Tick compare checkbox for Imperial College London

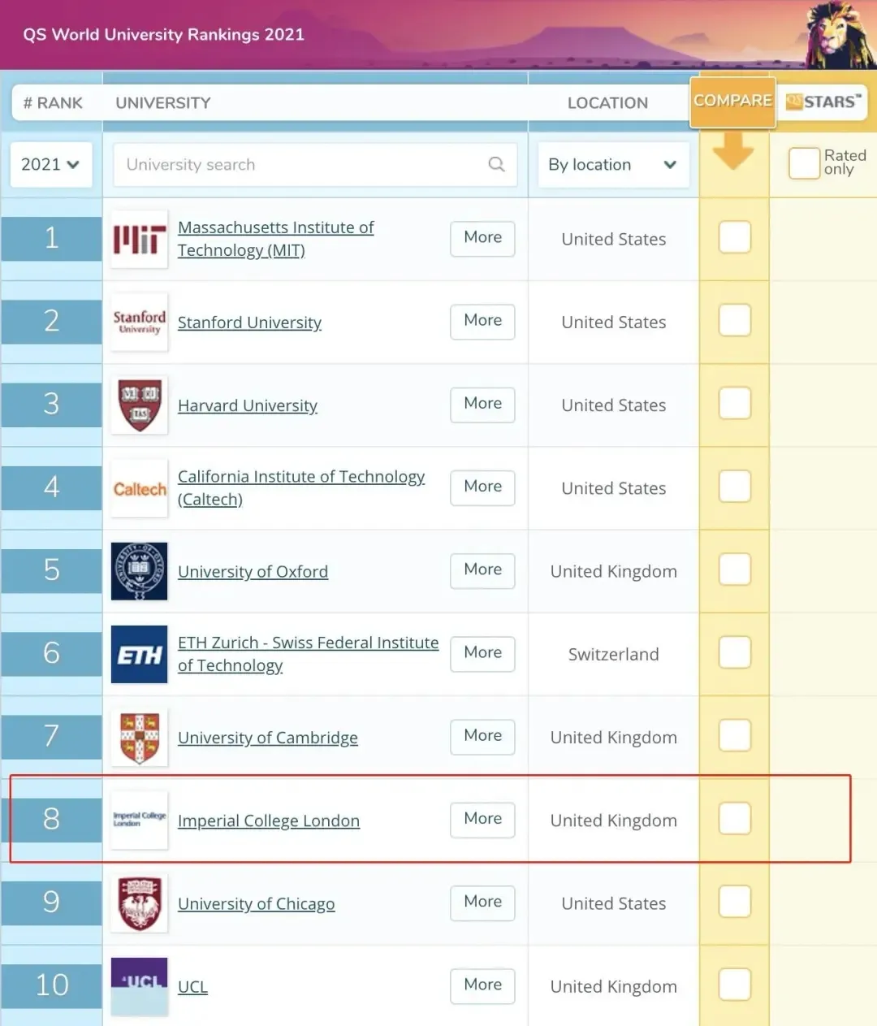[734, 818]
